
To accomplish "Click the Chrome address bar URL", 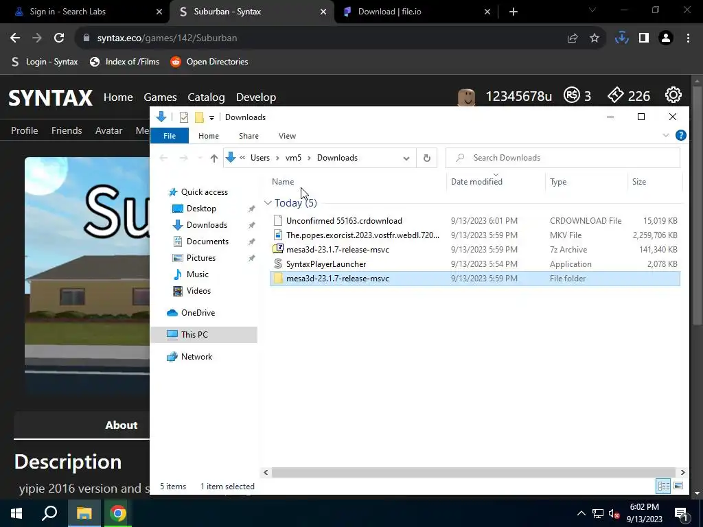I will click(168, 38).
